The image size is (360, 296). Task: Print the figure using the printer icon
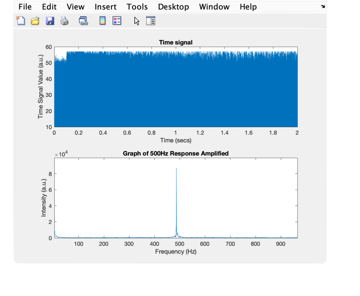pyautogui.click(x=64, y=21)
